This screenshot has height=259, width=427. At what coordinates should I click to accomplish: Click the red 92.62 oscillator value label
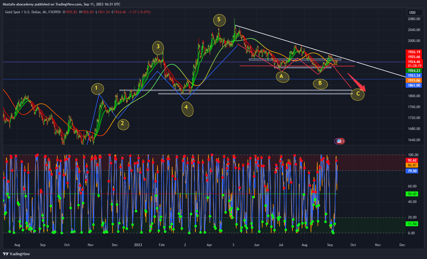[412, 160]
